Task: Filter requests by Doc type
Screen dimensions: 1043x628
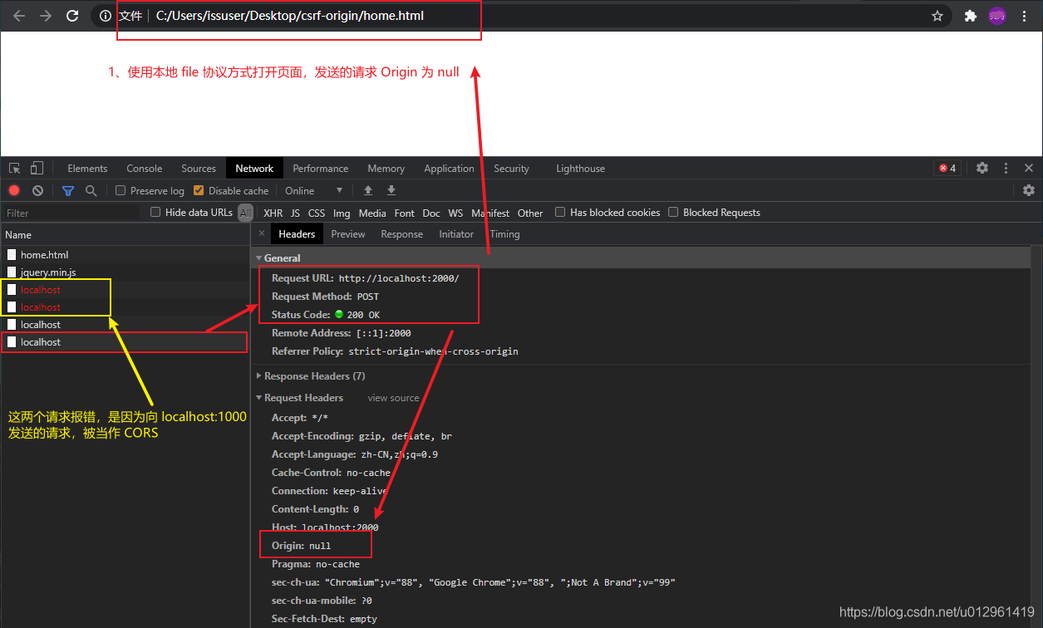Action: coord(431,213)
